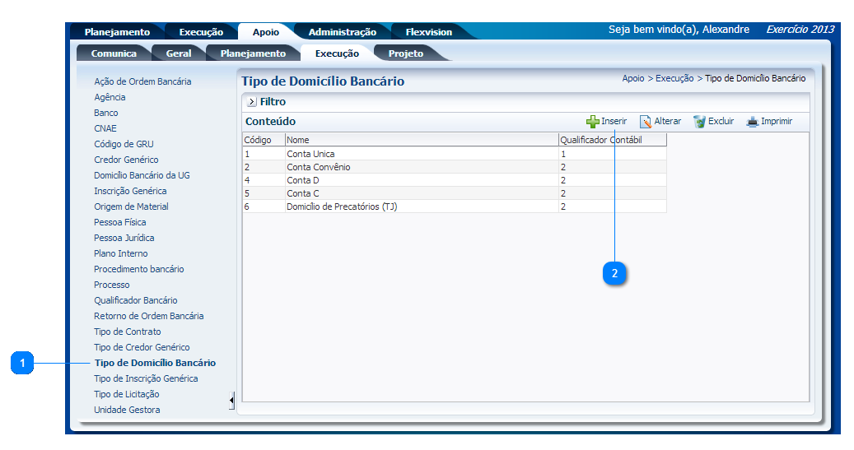Open Ação de Ordem Bancária link

[142, 81]
